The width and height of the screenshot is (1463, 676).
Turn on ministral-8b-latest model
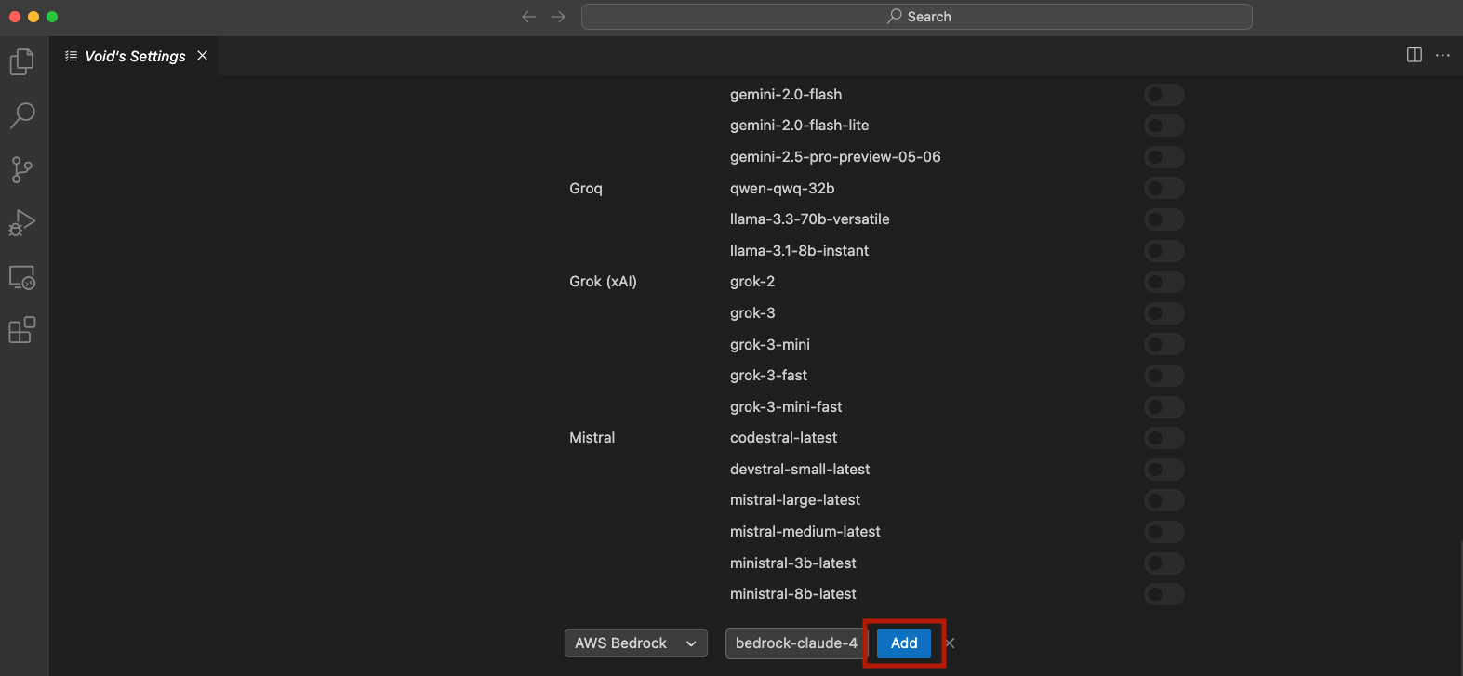pyautogui.click(x=1164, y=594)
